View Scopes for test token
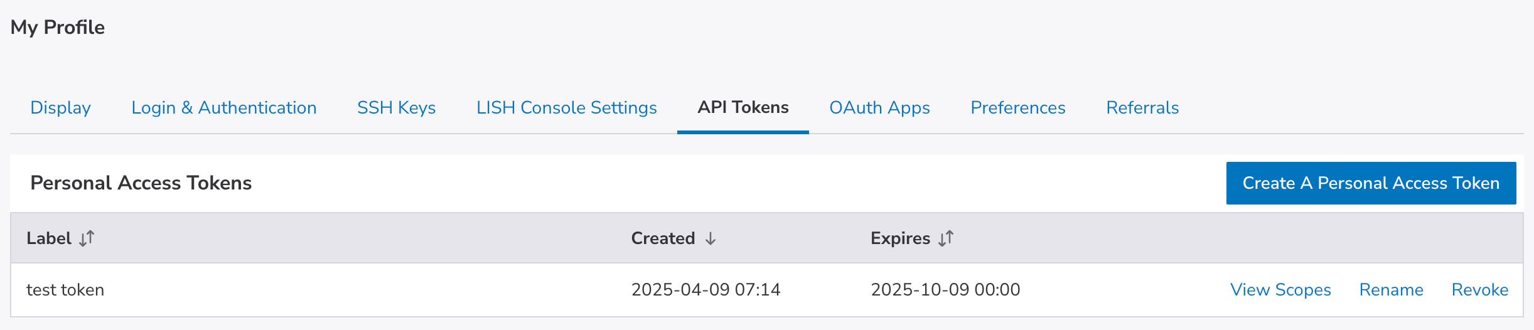 point(1280,290)
